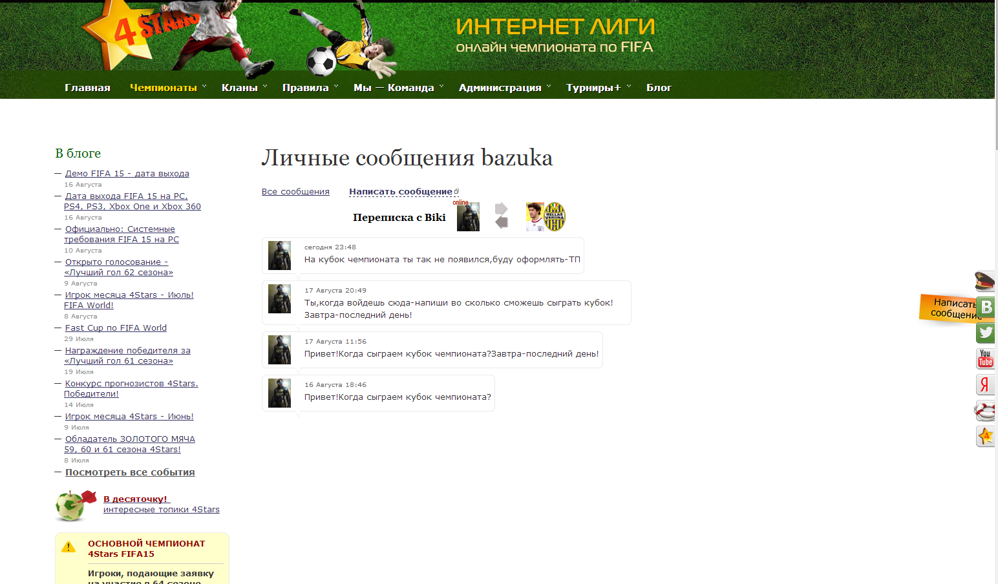Click the '14 Июля' blog date
Viewport: 998px width, 584px height.
[79, 405]
